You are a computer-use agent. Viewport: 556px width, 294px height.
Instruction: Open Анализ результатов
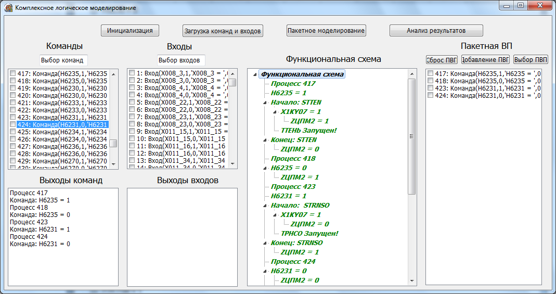[436, 31]
